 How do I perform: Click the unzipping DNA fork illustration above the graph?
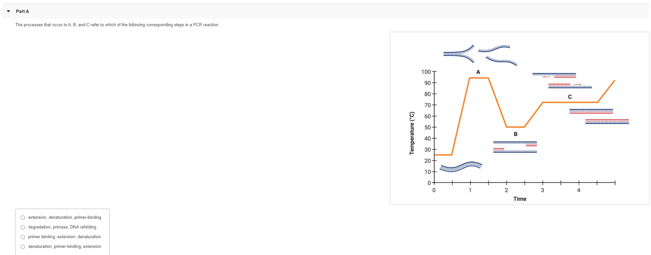459,54
